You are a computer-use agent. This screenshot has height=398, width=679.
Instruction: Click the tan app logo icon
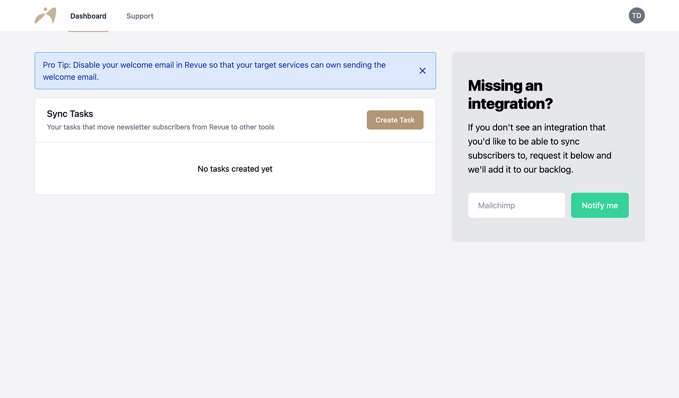coord(45,16)
